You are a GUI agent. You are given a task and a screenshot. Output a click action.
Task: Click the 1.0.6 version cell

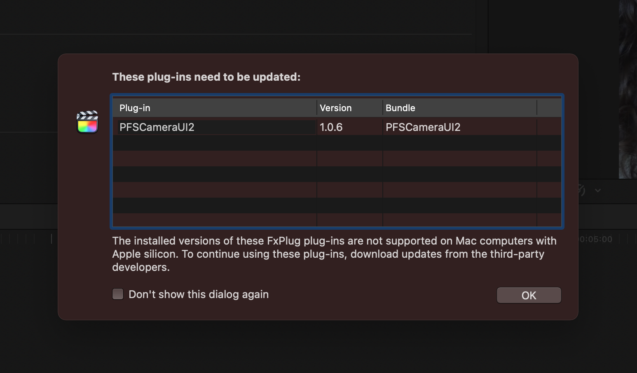pos(331,127)
